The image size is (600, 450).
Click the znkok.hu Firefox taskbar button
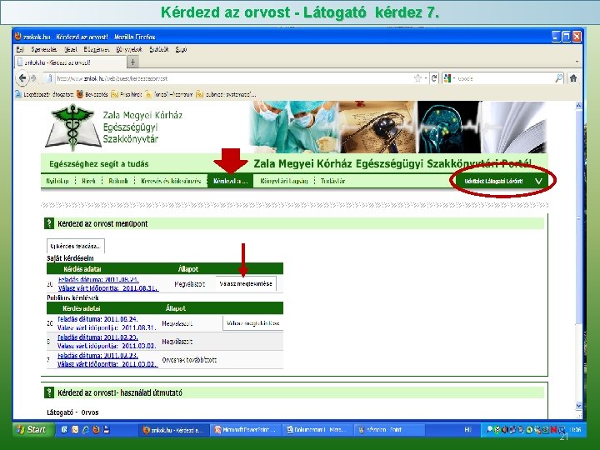pos(173,430)
